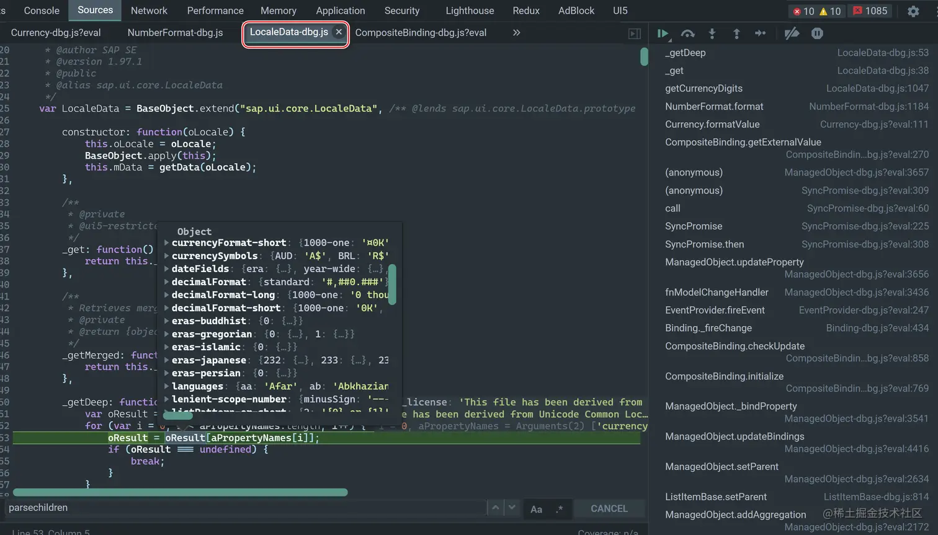Open the LocaleData-dbg.js:38 source link
Image resolution: width=938 pixels, height=535 pixels.
[x=883, y=71]
